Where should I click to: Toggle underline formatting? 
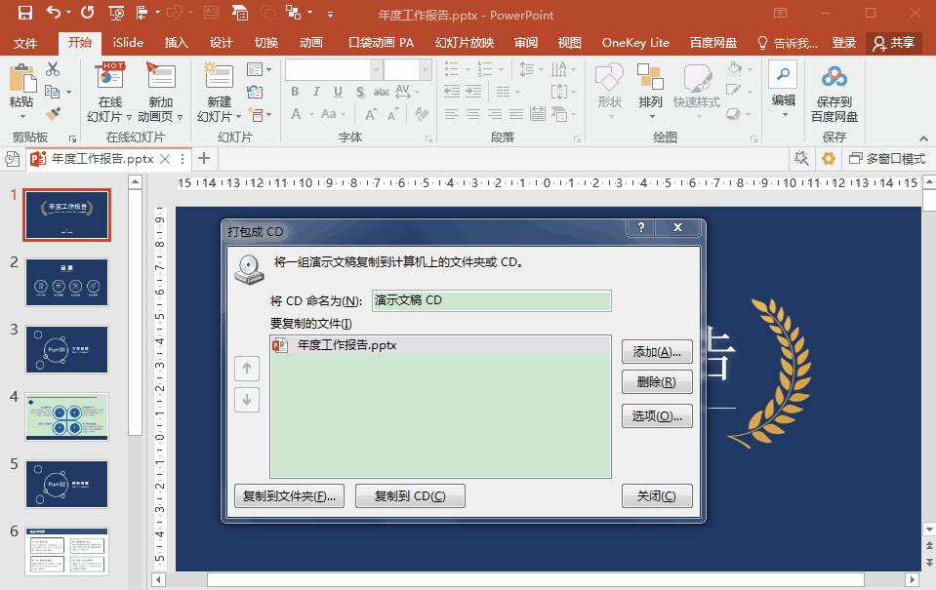pos(339,91)
